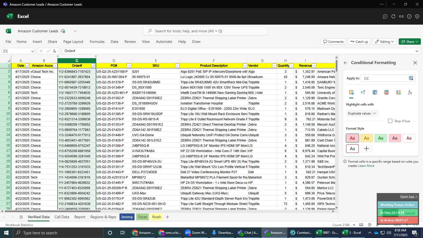Image resolution: width=423 pixels, height=238 pixels.
Task: Open the Product Description filter dropdown
Action: click(x=245, y=66)
